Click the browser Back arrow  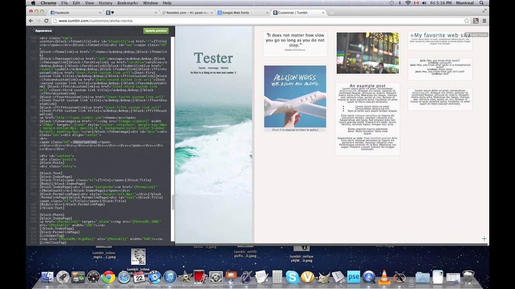[31, 20]
